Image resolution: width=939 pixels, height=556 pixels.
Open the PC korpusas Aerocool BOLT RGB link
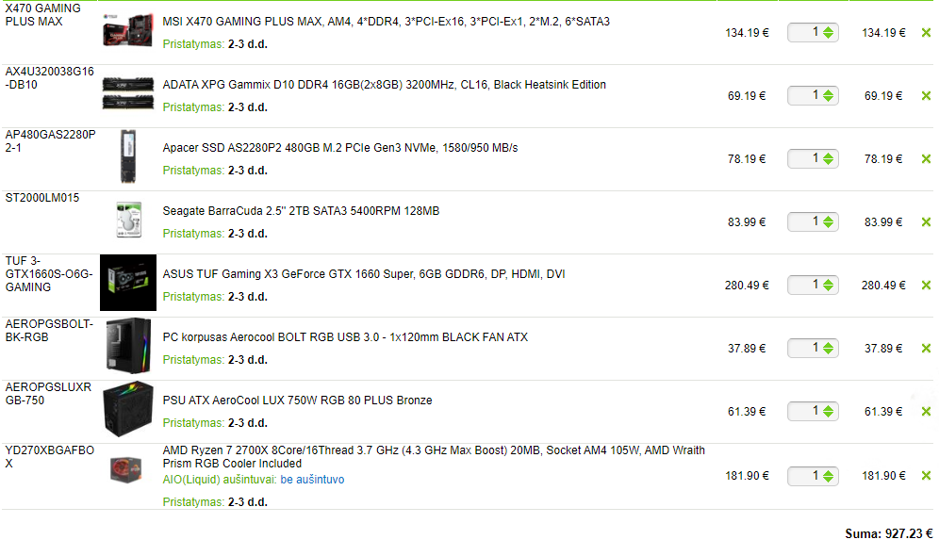pyautogui.click(x=346, y=337)
